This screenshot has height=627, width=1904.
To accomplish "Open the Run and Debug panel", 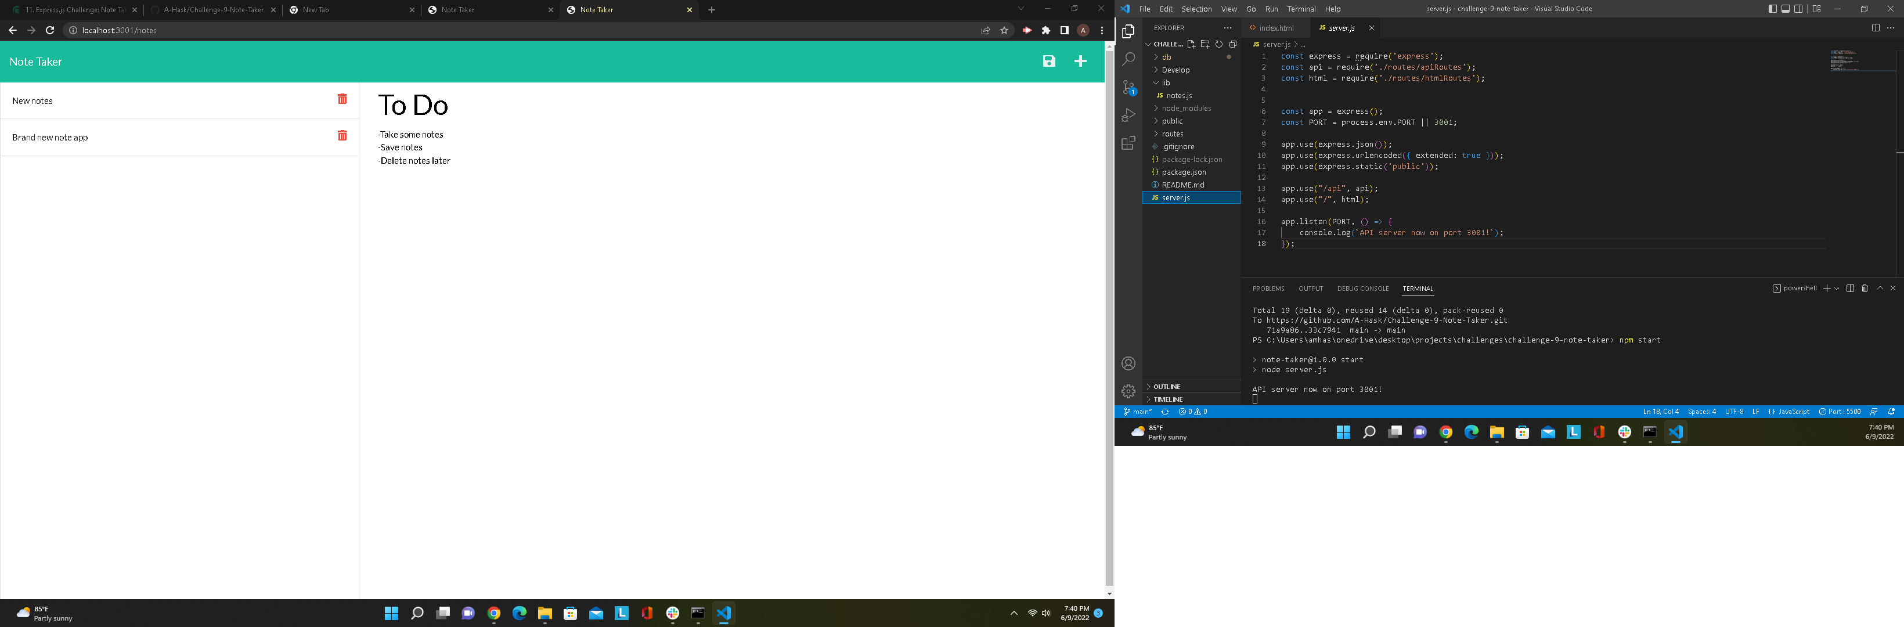I will point(1128,113).
